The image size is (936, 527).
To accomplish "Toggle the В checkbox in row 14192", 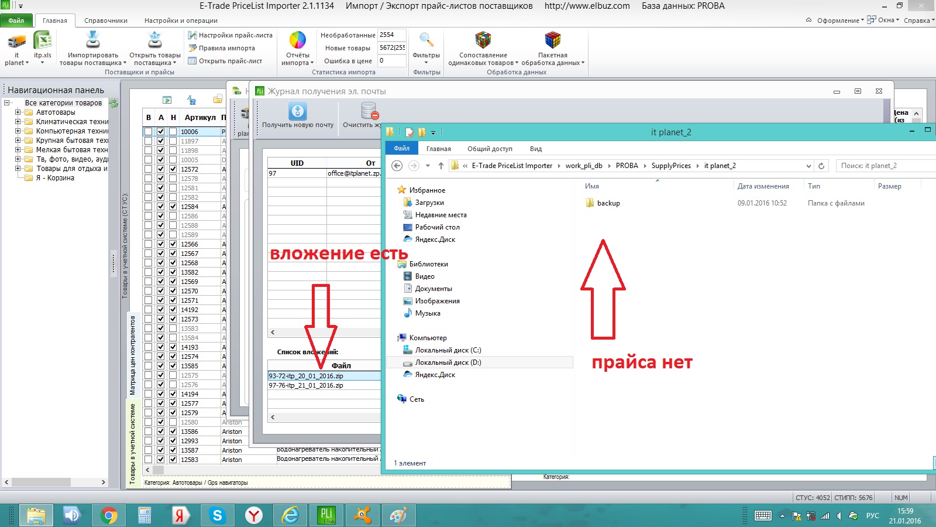I will coord(148,310).
